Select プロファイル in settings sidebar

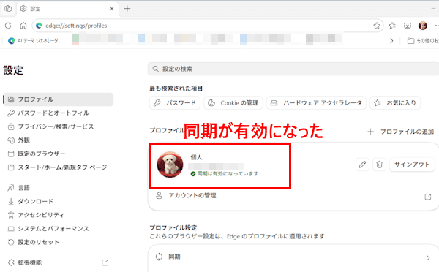coord(59,99)
